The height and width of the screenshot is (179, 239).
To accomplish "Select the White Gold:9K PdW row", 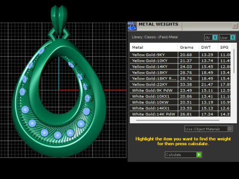I will (180, 90).
